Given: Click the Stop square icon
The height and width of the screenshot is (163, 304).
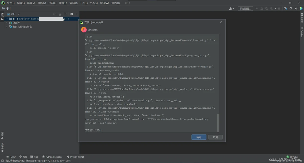Looking at the screenshot, I should (x=279, y=9).
